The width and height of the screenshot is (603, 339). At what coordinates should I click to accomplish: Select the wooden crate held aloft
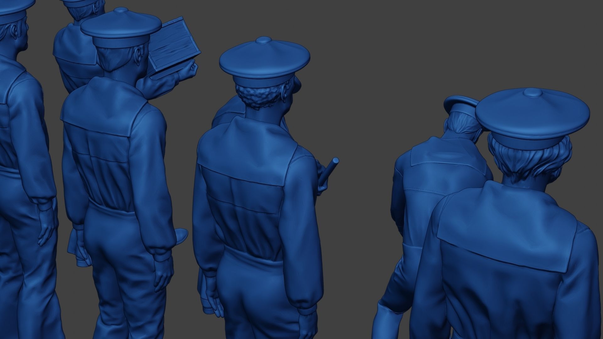pyautogui.click(x=174, y=46)
